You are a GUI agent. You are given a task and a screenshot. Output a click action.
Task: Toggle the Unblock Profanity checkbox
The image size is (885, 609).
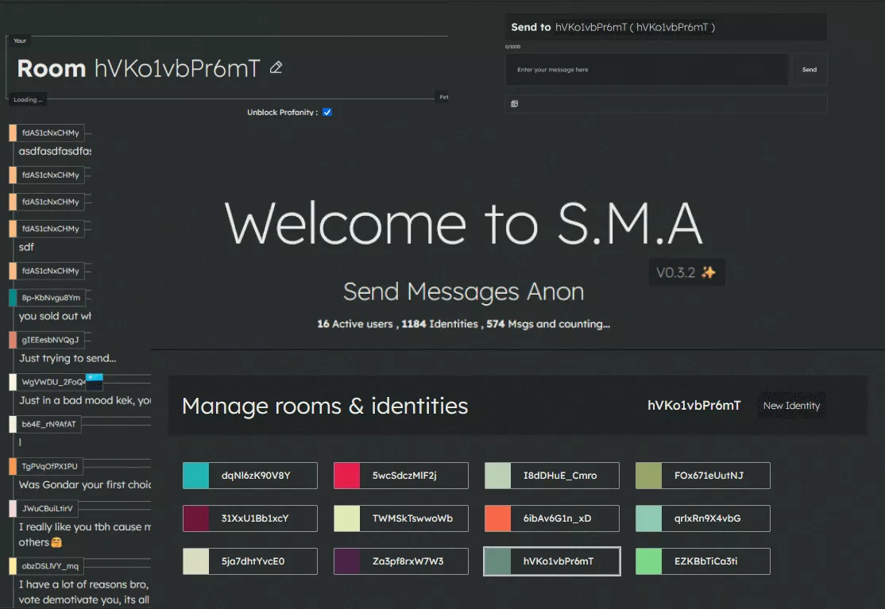[327, 113]
